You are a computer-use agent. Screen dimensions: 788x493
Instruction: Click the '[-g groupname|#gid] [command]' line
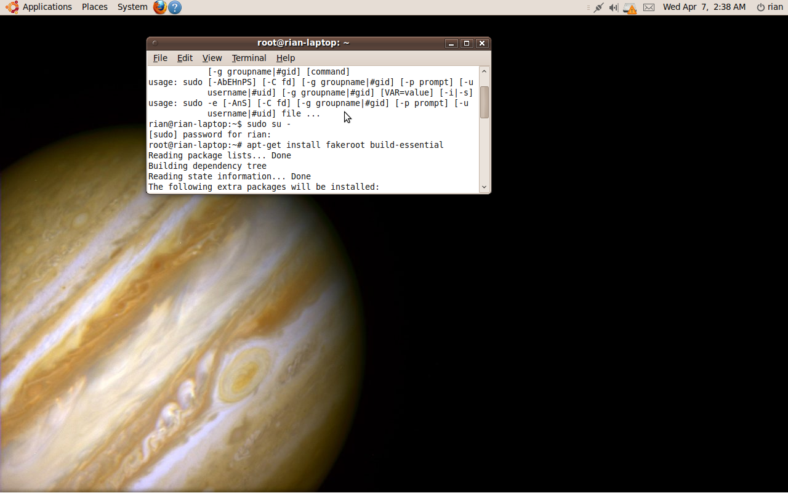279,71
